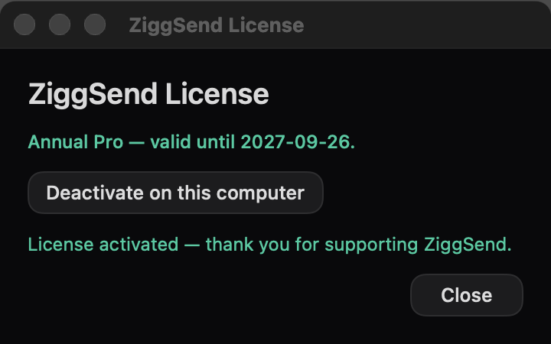Click the word License in main heading
Viewport: 551px width, 344px height.
click(217, 94)
